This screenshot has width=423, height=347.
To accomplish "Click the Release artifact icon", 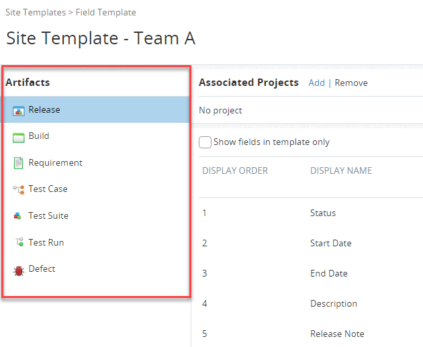I will pos(18,110).
